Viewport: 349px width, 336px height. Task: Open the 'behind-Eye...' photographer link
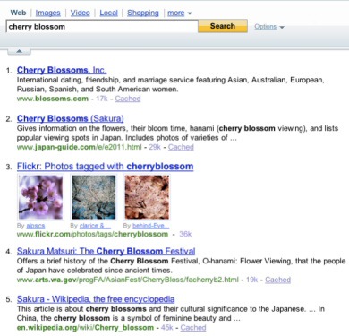(150, 226)
